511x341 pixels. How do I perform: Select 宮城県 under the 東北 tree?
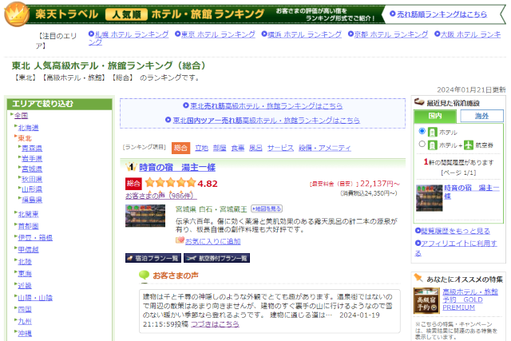click(x=32, y=169)
